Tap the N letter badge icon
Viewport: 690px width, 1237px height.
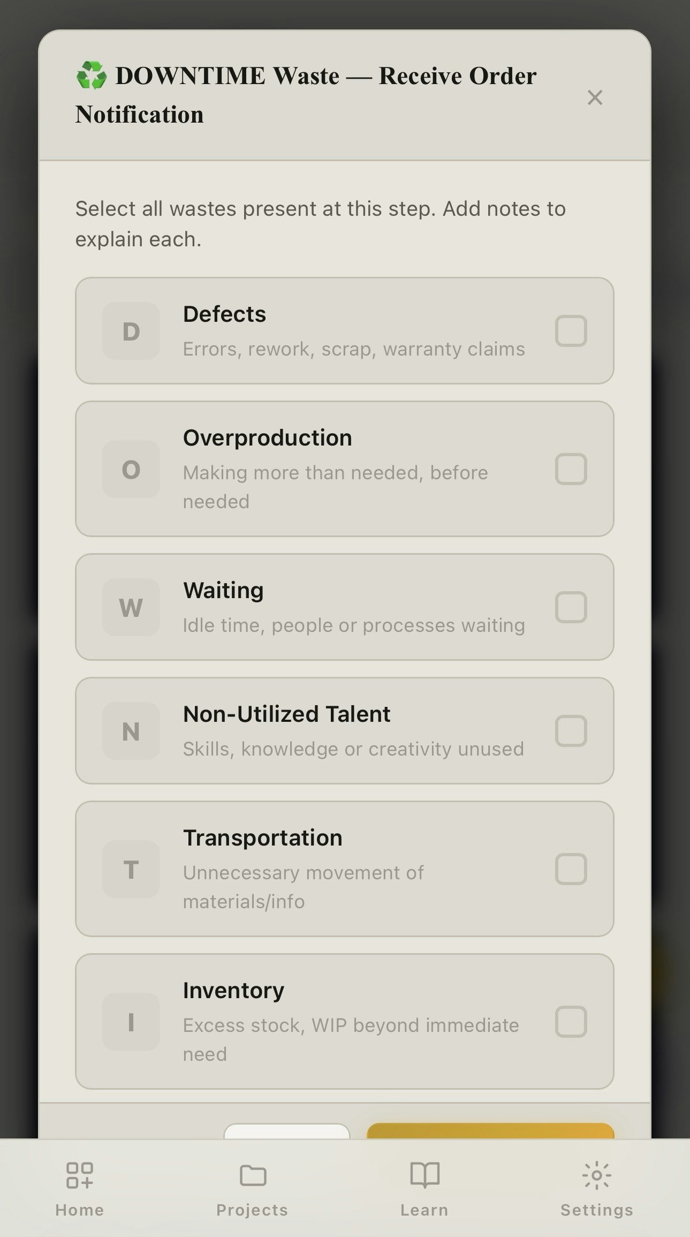131,731
